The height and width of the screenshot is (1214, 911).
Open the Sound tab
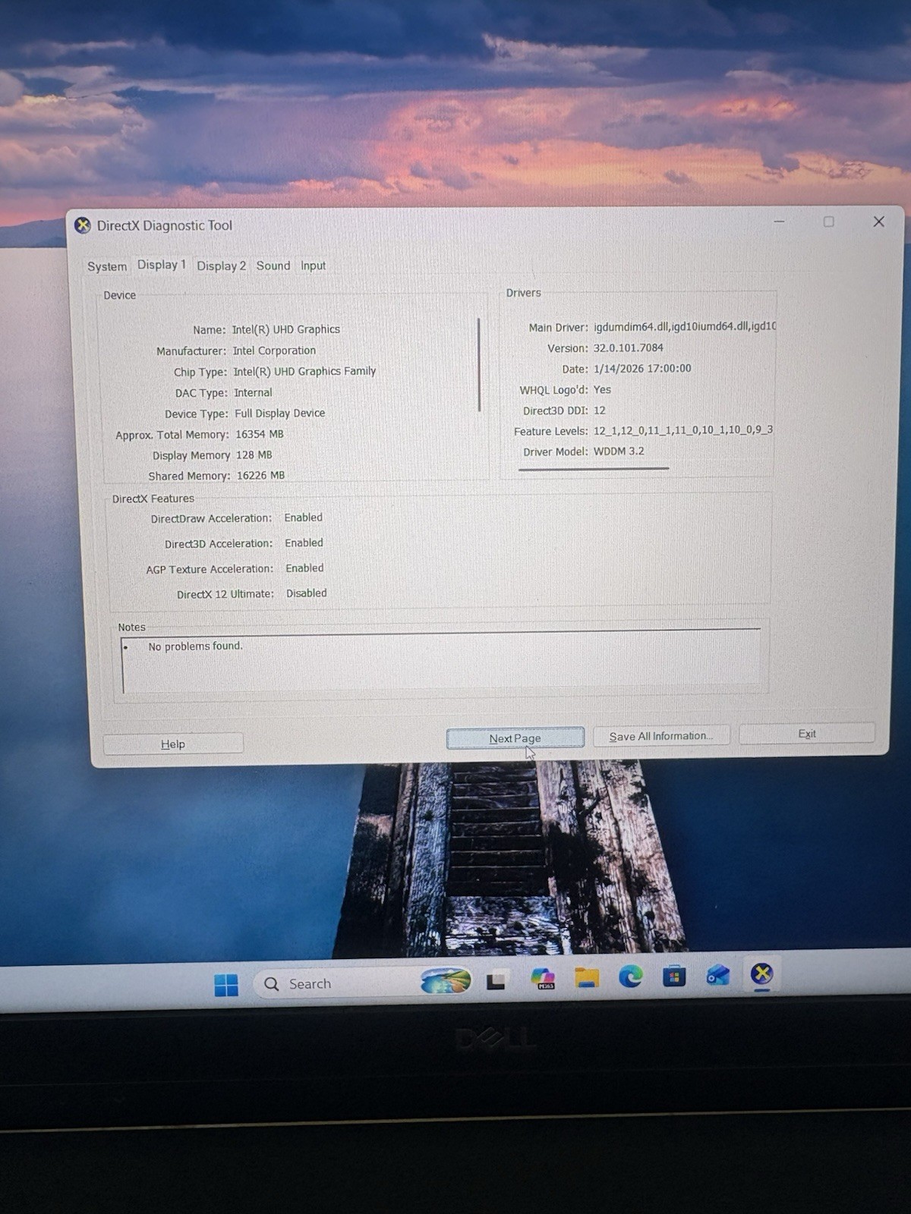click(x=273, y=266)
